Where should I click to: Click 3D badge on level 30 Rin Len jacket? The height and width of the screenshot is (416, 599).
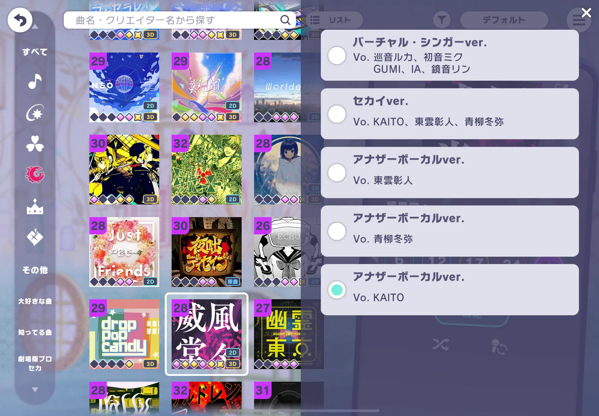click(150, 199)
